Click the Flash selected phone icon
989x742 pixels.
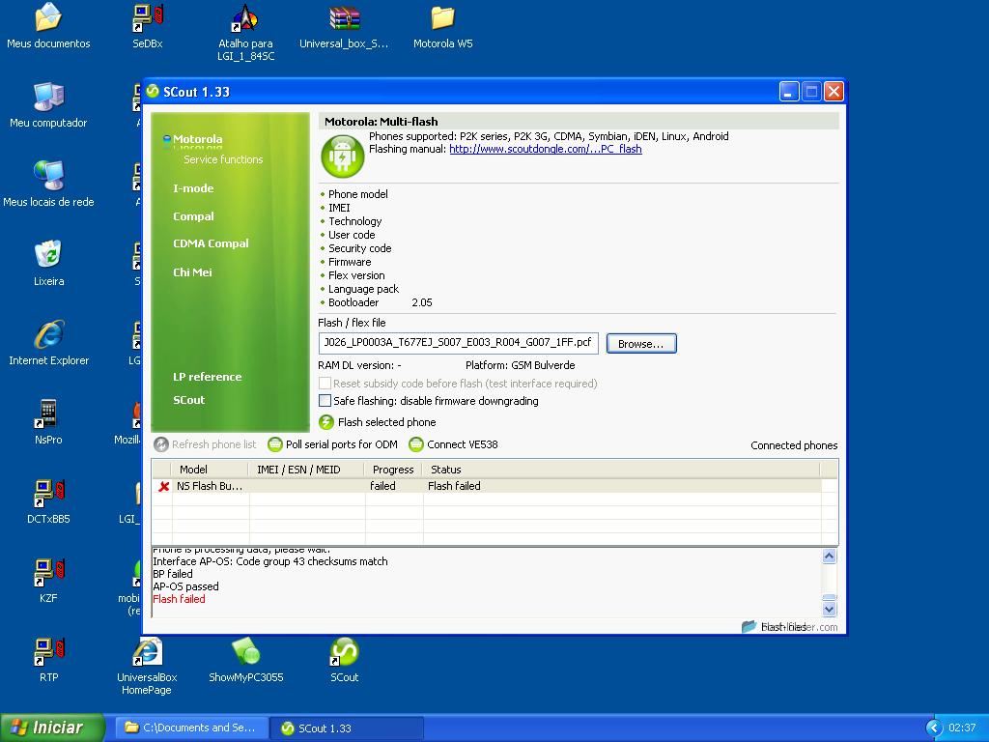[326, 422]
